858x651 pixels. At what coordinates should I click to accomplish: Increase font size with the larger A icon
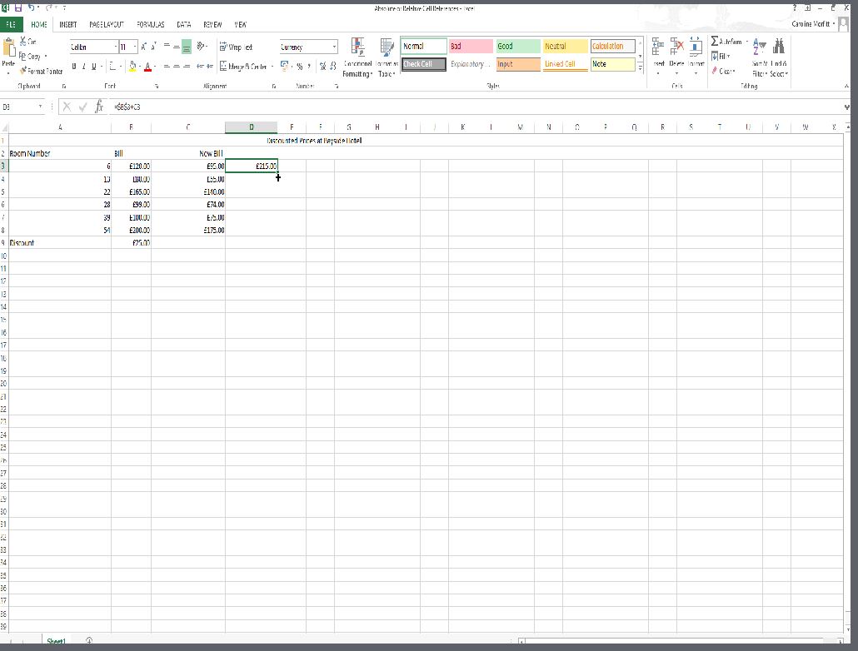point(144,47)
